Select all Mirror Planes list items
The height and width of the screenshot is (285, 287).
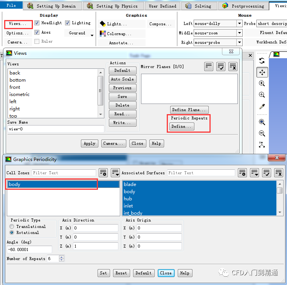(x=221, y=66)
